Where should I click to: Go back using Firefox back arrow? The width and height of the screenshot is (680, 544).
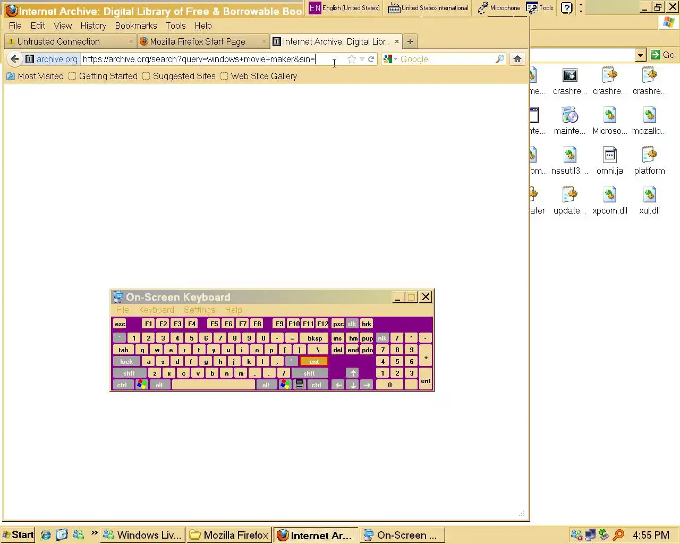tap(15, 59)
